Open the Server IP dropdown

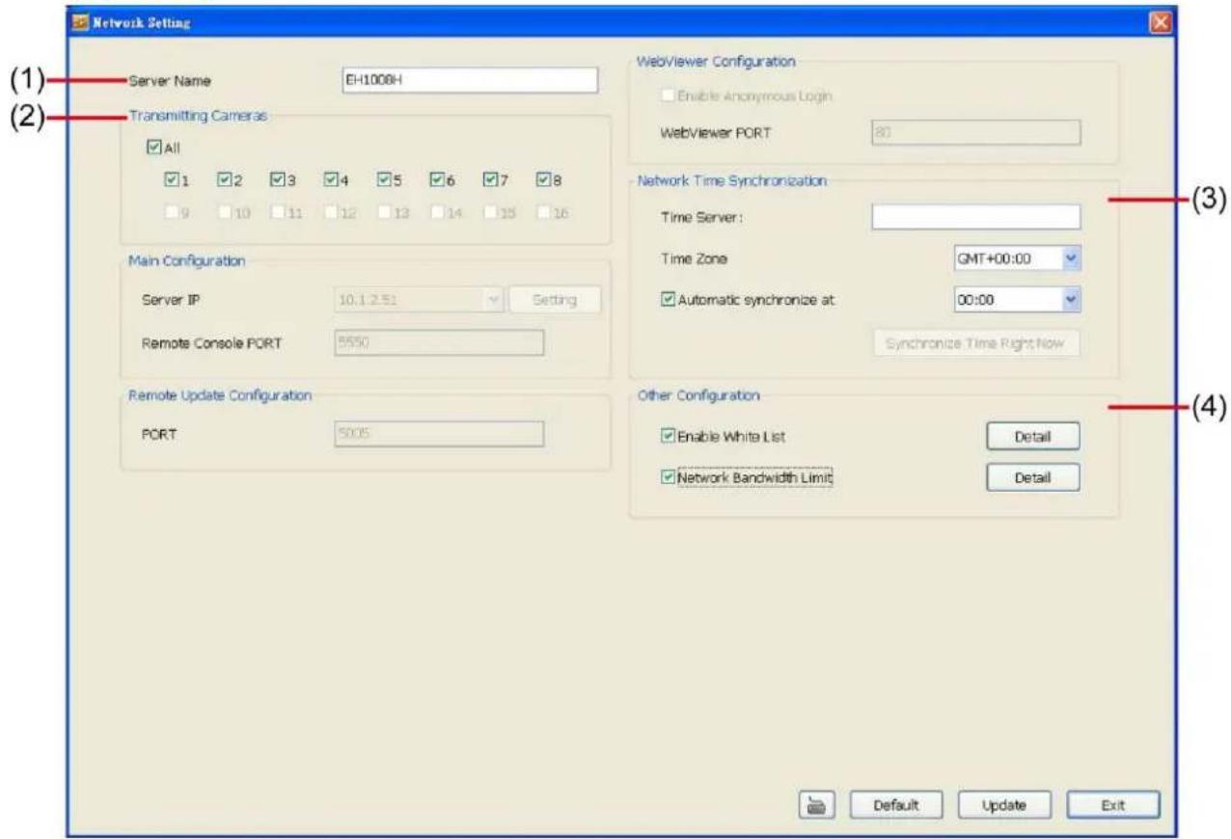pyautogui.click(x=494, y=300)
